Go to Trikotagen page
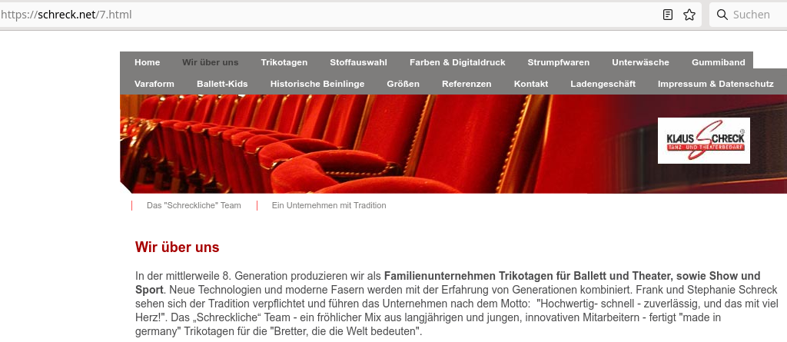Viewport: 787px width, 342px height. [284, 62]
